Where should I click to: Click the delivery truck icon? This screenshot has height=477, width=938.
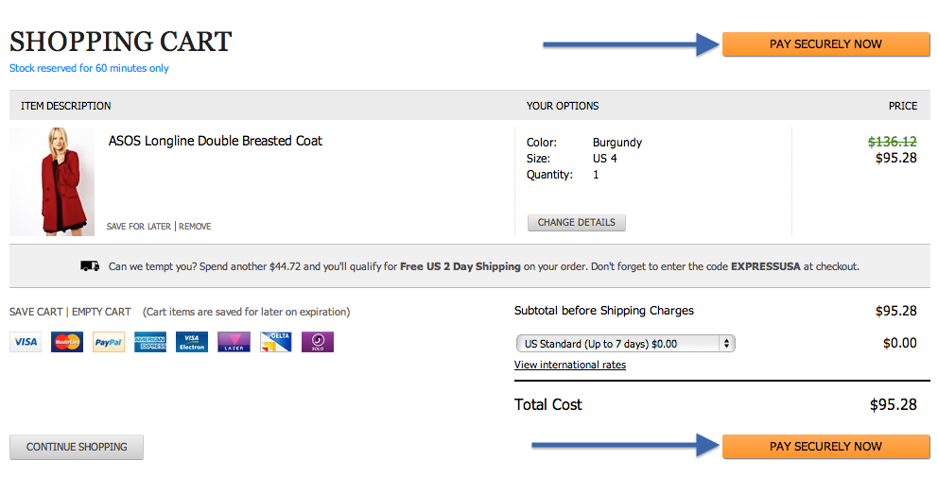91,266
